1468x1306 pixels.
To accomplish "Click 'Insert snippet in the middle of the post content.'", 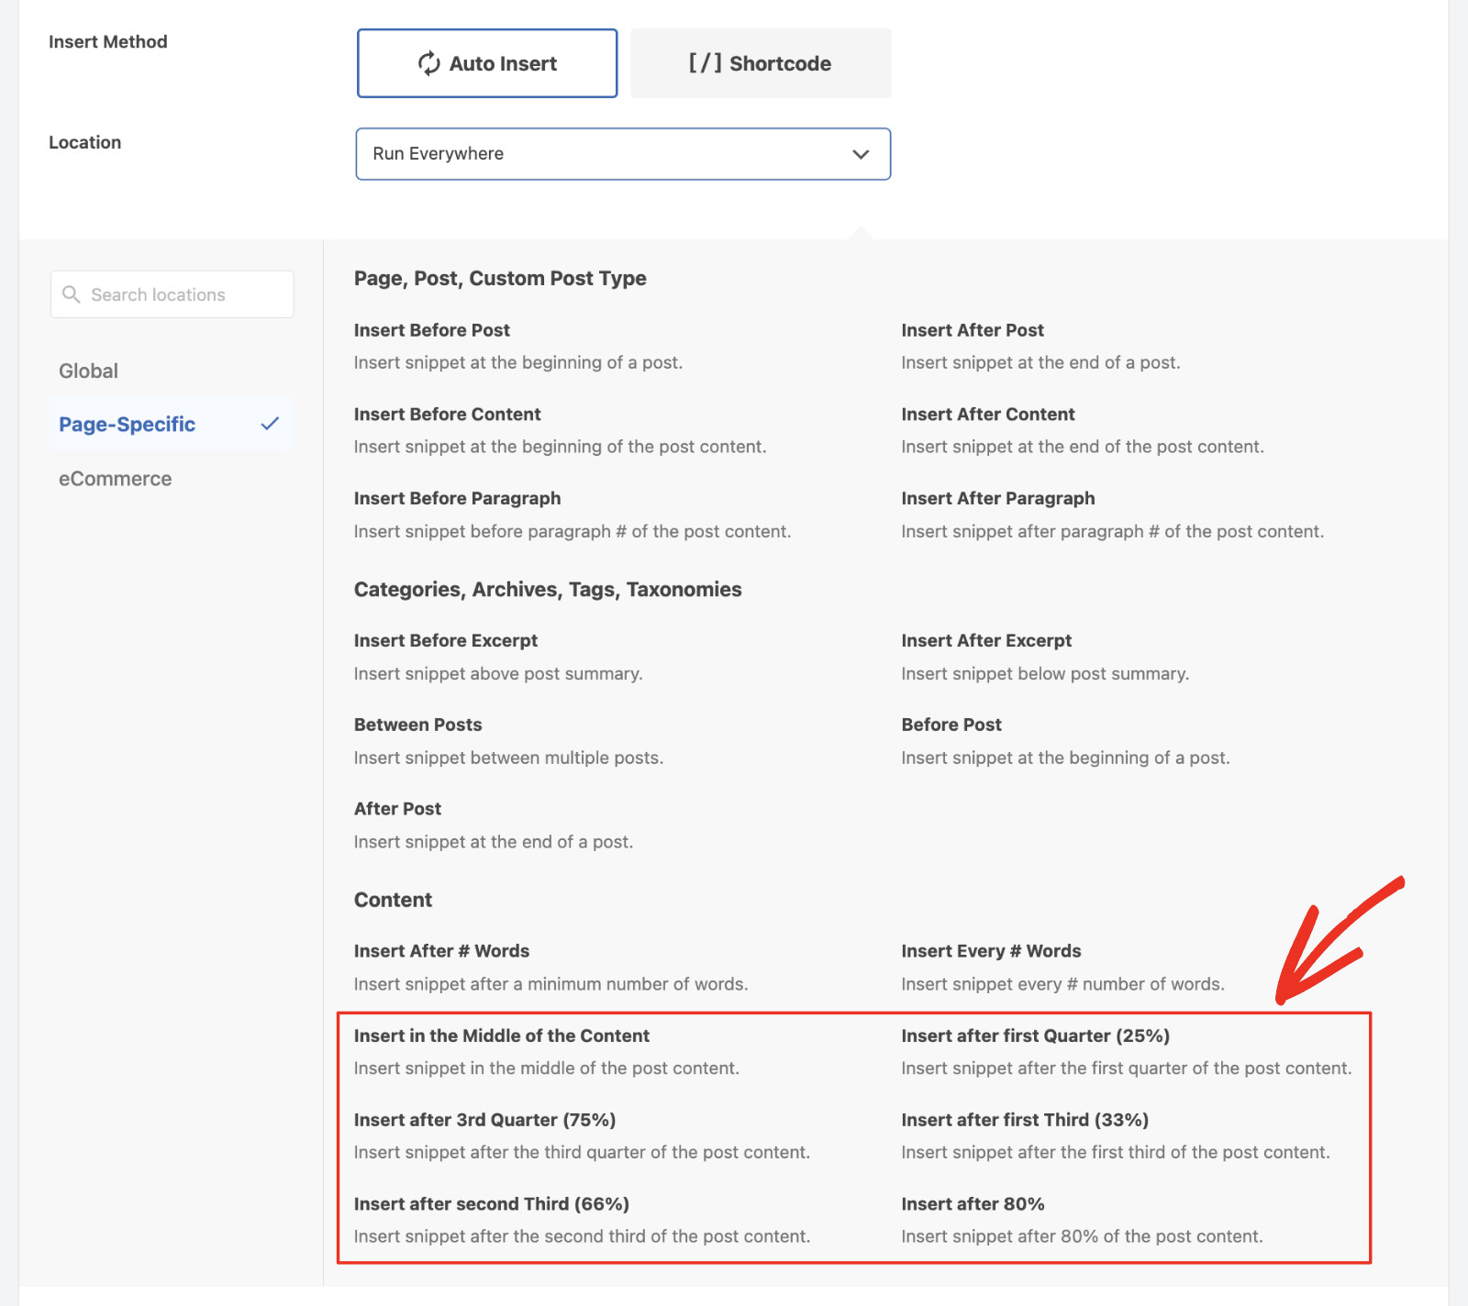I will [547, 1068].
